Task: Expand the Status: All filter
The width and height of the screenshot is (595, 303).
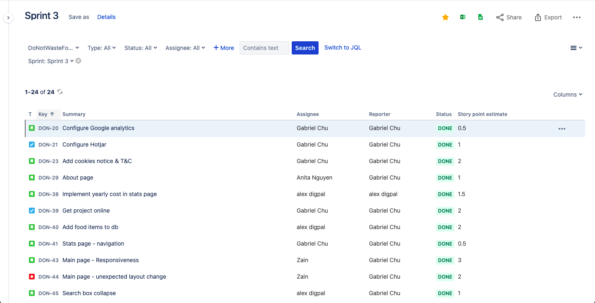Action: click(141, 48)
